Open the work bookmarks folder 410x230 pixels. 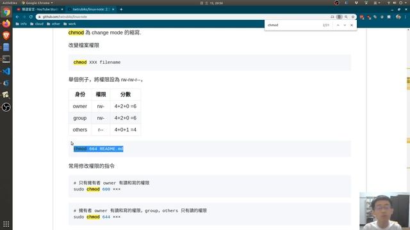point(70,24)
